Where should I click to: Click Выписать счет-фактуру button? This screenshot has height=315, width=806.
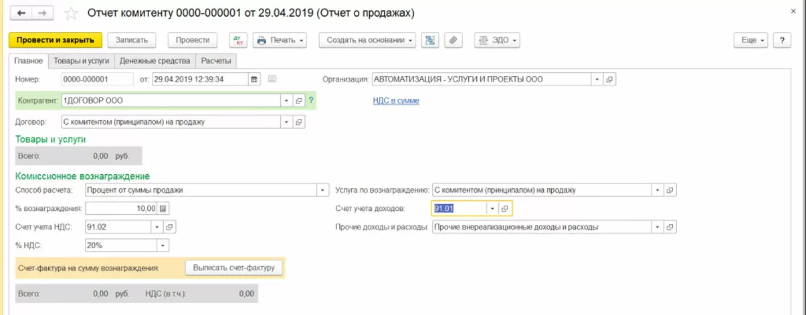233,268
